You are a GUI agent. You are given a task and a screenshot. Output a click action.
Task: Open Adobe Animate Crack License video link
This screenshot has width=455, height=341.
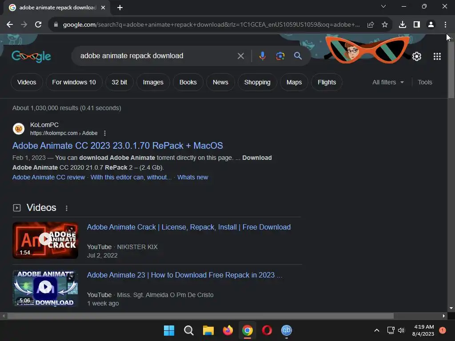188,227
